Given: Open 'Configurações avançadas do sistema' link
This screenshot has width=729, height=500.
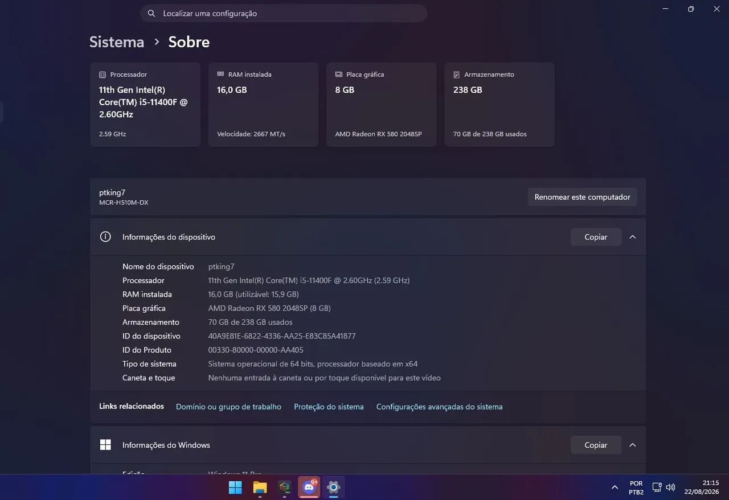Looking at the screenshot, I should tap(440, 407).
